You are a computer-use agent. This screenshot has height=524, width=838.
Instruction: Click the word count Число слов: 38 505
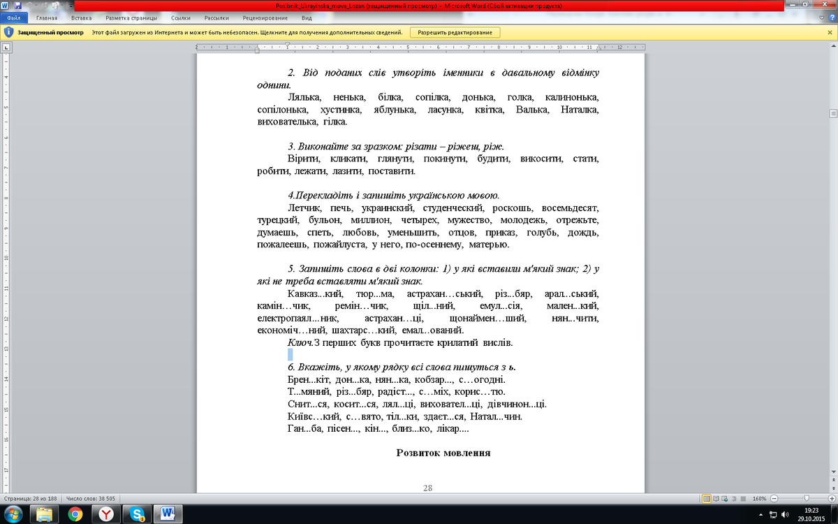[91, 498]
